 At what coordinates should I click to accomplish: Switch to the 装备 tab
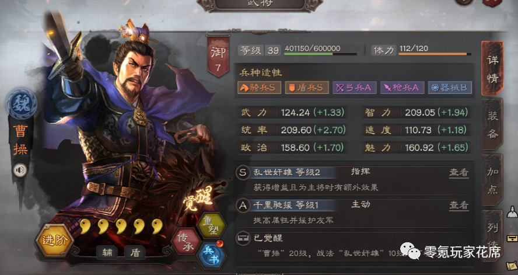[x=492, y=124]
